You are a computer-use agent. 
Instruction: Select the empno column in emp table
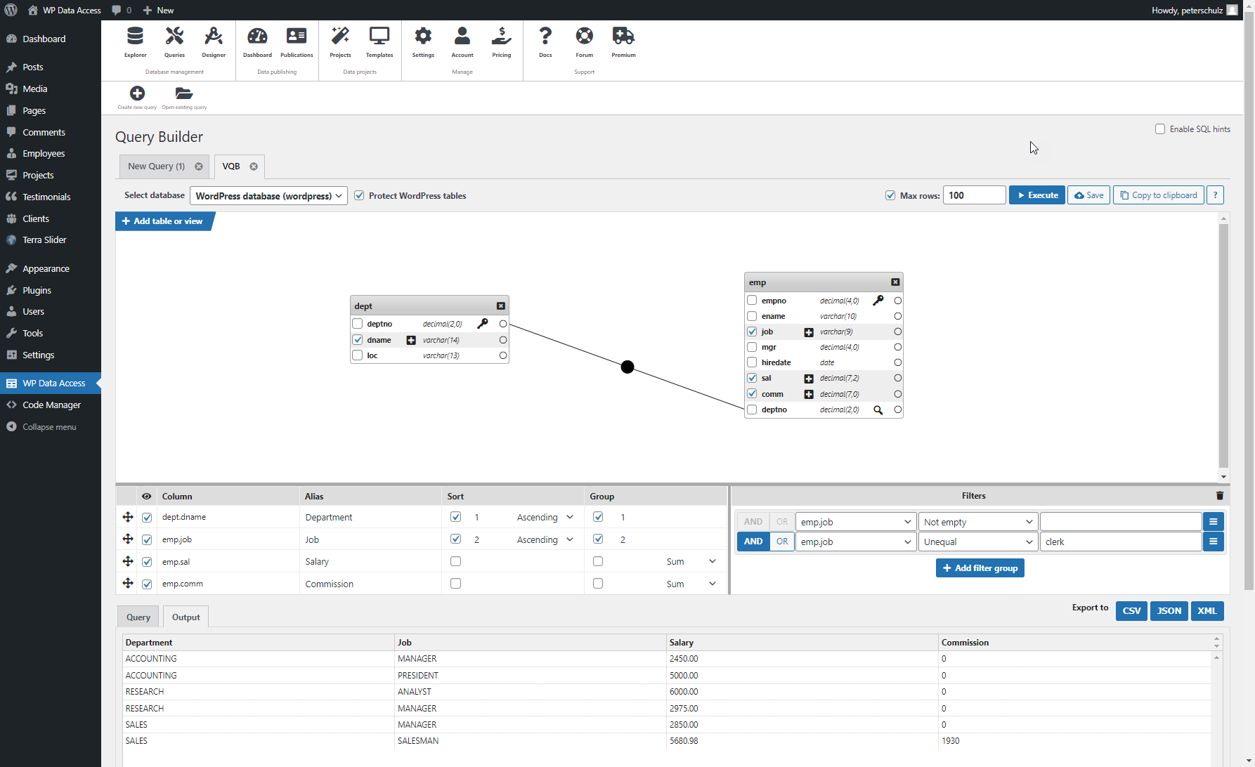point(751,300)
